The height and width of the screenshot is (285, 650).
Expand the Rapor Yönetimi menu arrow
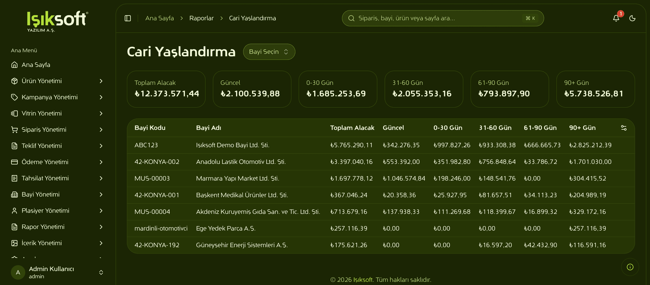click(x=101, y=227)
